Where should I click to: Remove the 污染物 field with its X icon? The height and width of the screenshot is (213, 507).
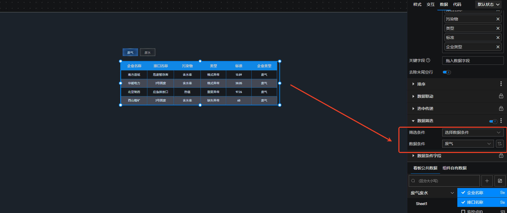coord(498,19)
